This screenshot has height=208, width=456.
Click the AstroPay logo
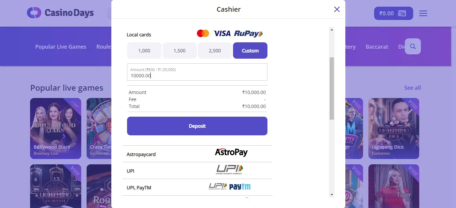[x=231, y=153]
